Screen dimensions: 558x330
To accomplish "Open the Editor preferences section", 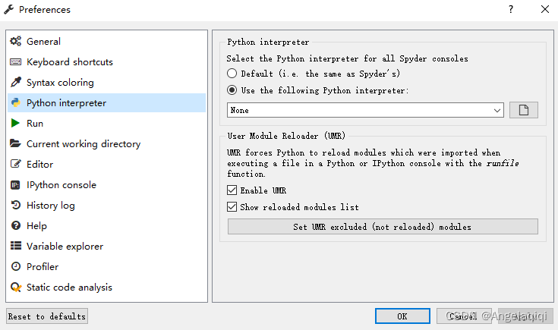I will (x=39, y=165).
